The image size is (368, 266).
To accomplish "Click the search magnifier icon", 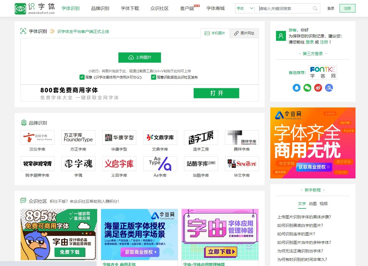I will [x=315, y=9].
